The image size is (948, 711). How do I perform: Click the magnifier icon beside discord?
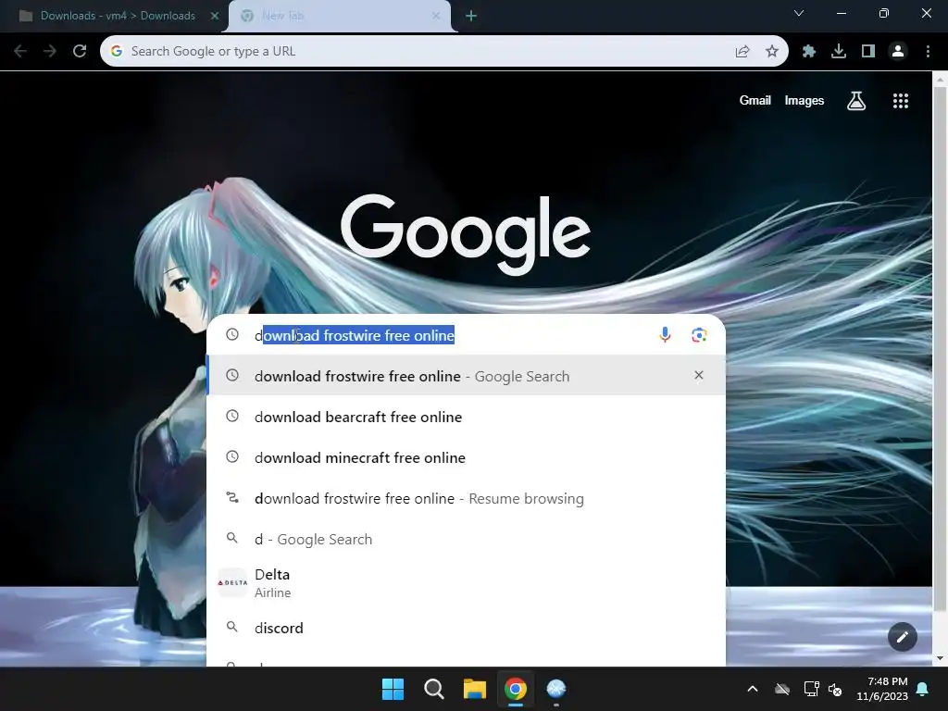(232, 627)
